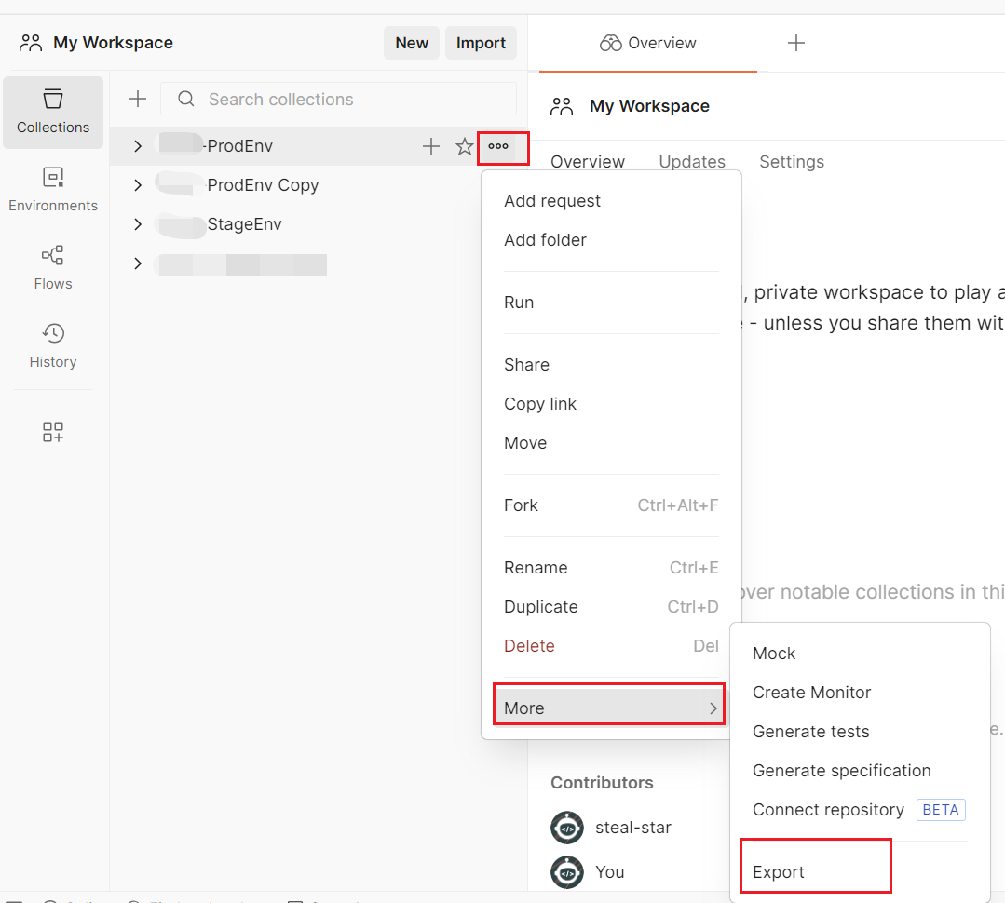Open the Settings tab
1005x903 pixels.
point(792,161)
